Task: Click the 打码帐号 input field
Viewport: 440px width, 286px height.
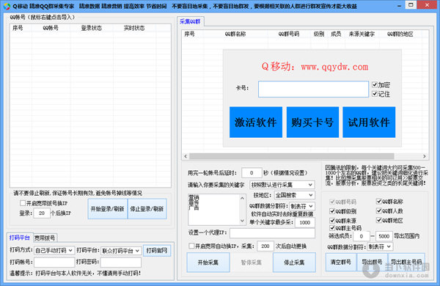Action: [x=54, y=262]
